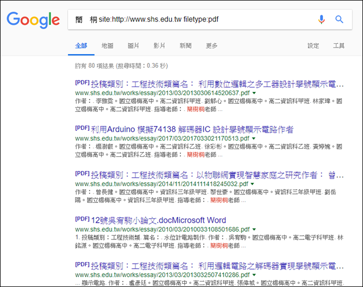Viewport: 363px width, 287px height.
Task: Click snippet text beginning 作者： 曾長健
Action: point(206,196)
